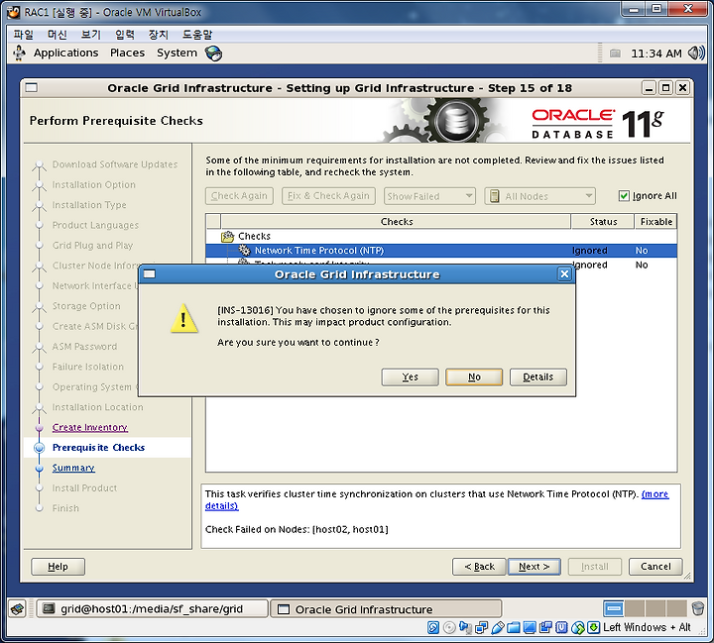Click the volume speaker icon

pos(696,54)
